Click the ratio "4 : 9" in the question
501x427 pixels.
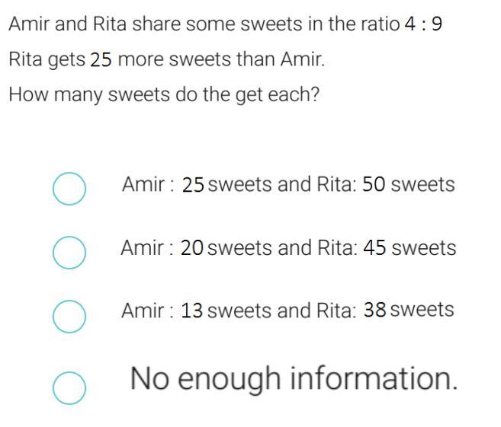[x=422, y=24]
